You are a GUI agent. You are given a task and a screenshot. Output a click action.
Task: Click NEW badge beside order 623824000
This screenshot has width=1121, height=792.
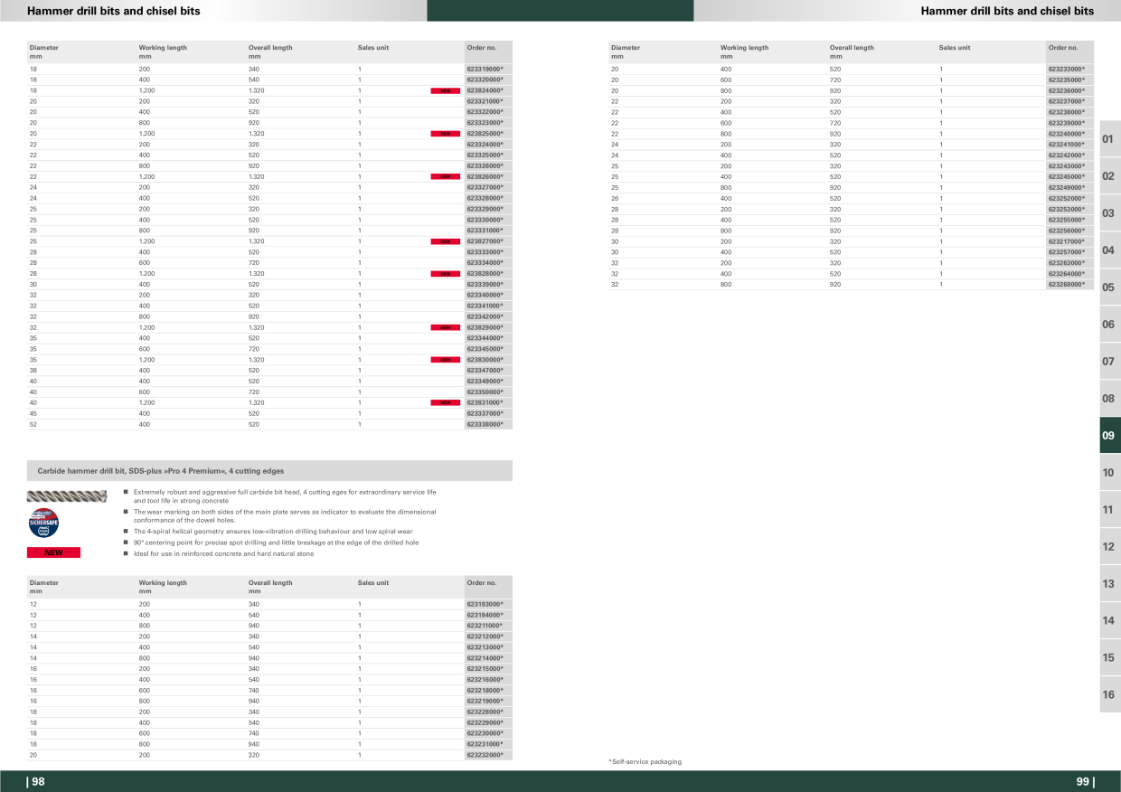tap(445, 90)
